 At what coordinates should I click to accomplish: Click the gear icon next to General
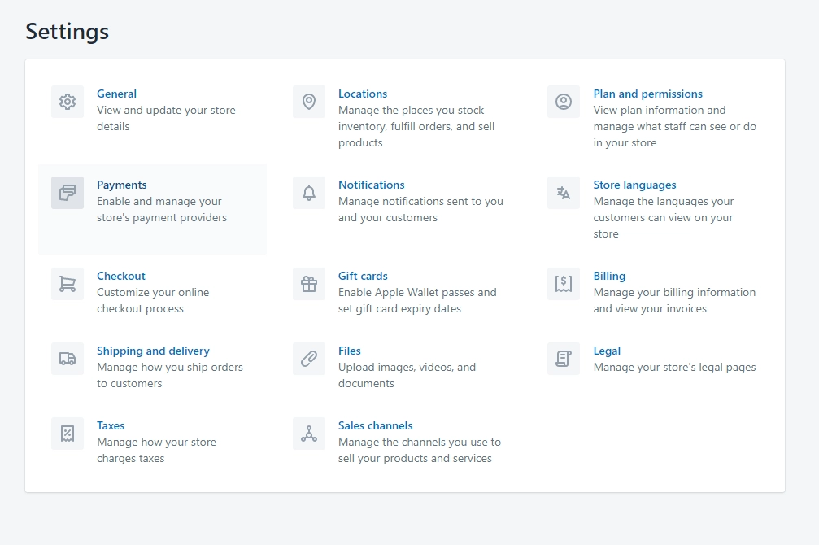pos(67,101)
